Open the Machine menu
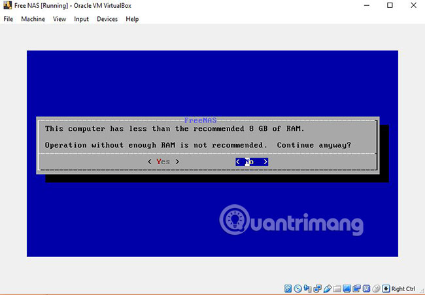Image resolution: width=425 pixels, height=295 pixels. click(x=33, y=19)
